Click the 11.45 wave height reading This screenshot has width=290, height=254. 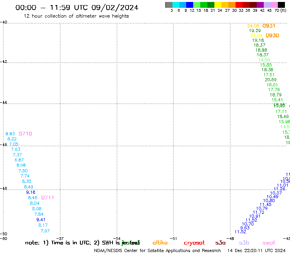point(266,204)
